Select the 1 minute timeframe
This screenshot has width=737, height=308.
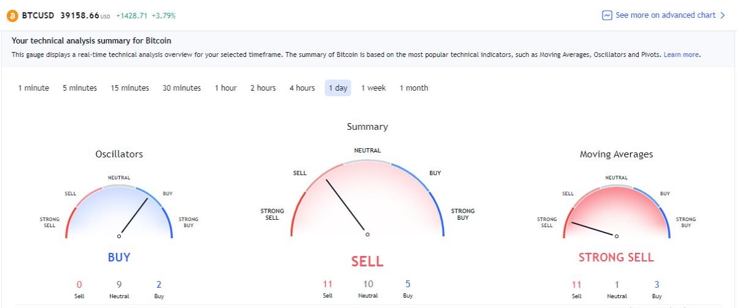(34, 88)
